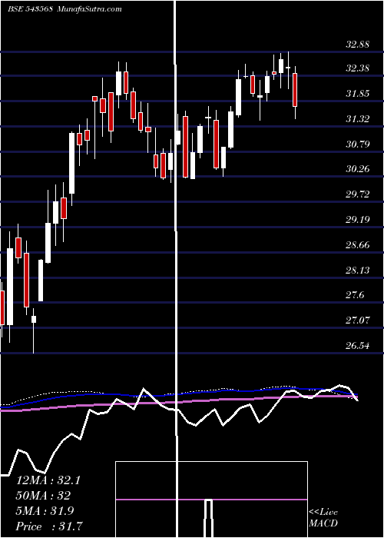The height and width of the screenshot is (538, 384).
Task: Click the Live MACD label
Action: [x=323, y=518]
